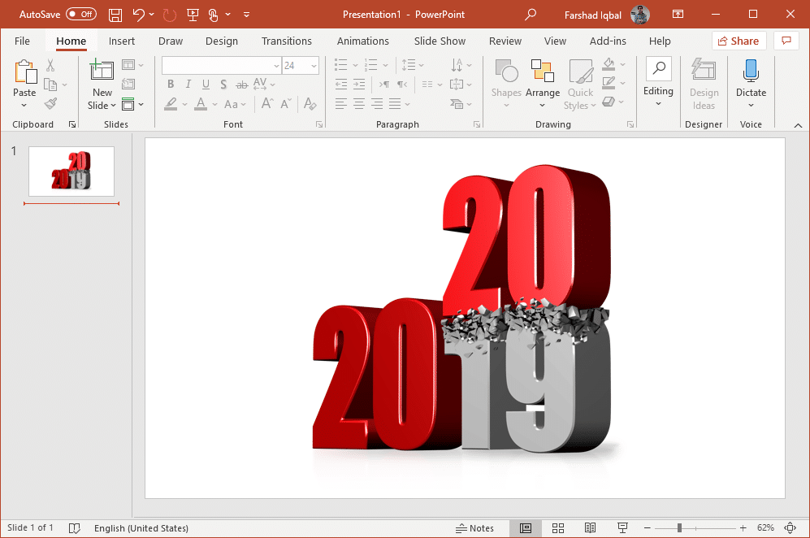This screenshot has height=538, width=810.
Task: Increase list indent level
Action: tap(359, 85)
